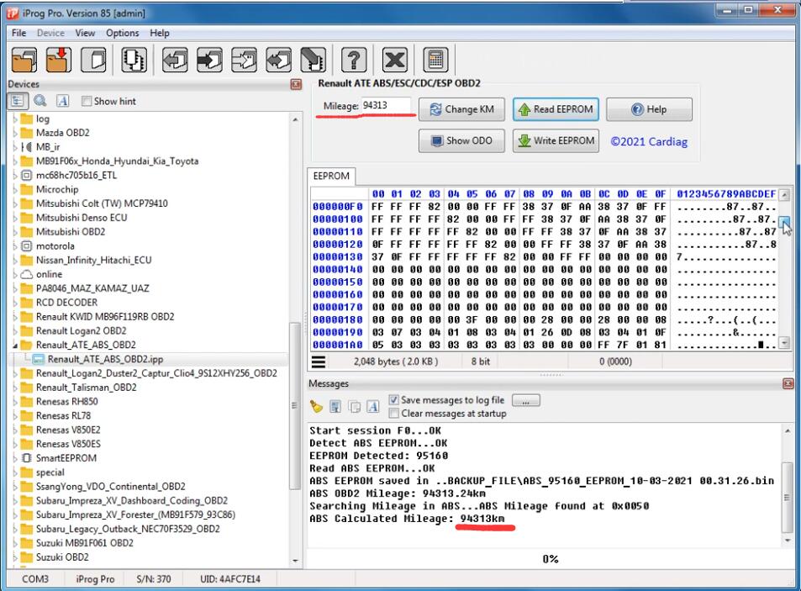
Task: Click the Messages log scrollbar thumb
Action: pyautogui.click(x=788, y=497)
